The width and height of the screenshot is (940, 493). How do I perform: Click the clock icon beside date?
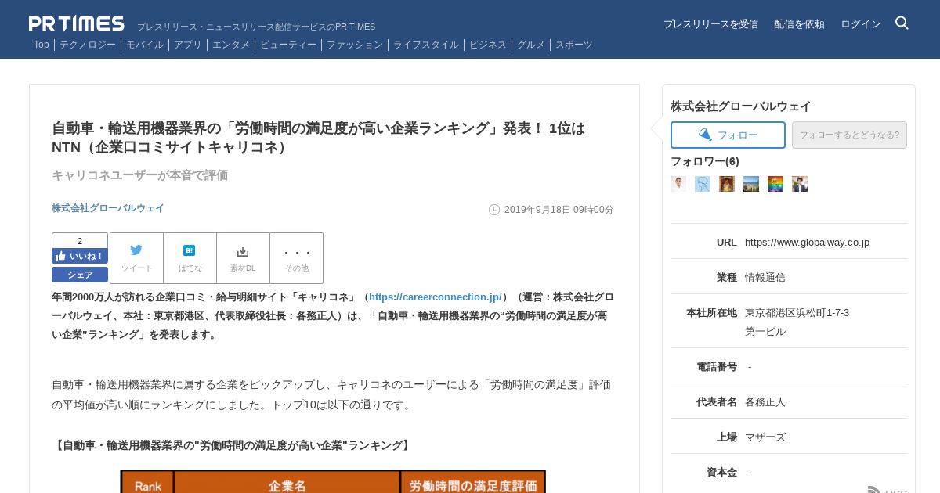tap(494, 210)
